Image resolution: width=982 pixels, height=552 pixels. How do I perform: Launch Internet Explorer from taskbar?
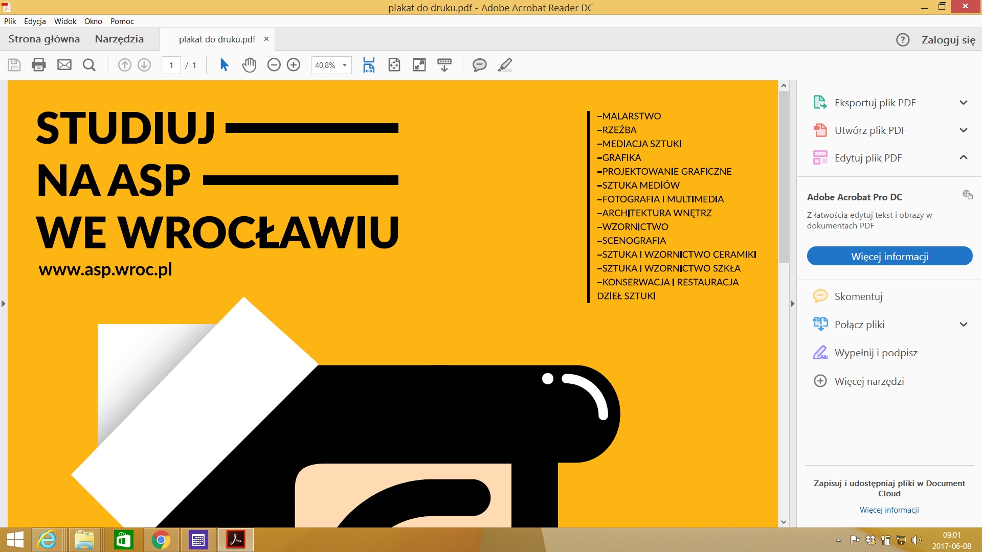[x=48, y=540]
